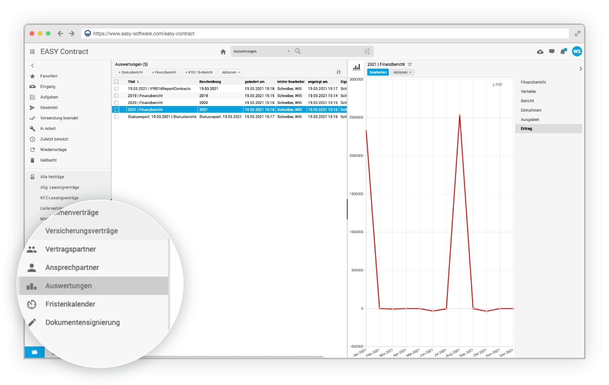The height and width of the screenshot is (385, 609).
Task: Click the Eingang inbox icon
Action: pos(32,87)
